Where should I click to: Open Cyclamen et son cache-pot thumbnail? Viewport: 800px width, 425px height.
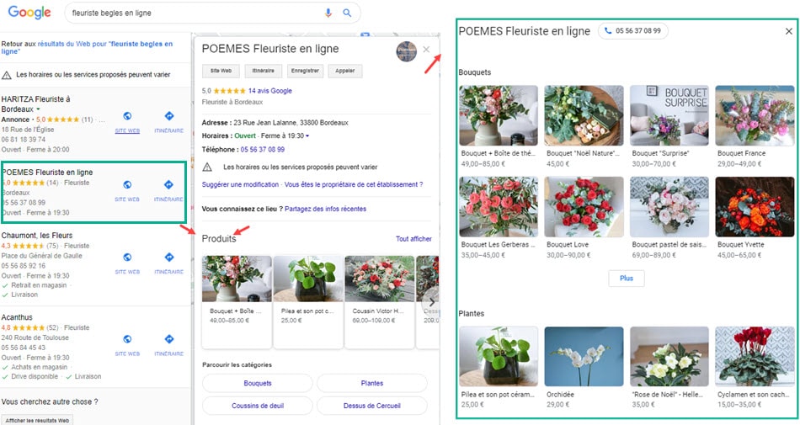click(755, 357)
